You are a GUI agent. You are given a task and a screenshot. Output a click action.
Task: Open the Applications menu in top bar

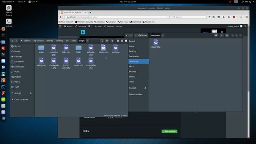point(8,2)
